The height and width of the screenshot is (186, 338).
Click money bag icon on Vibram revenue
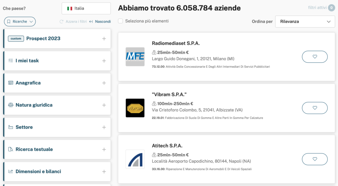154,104
